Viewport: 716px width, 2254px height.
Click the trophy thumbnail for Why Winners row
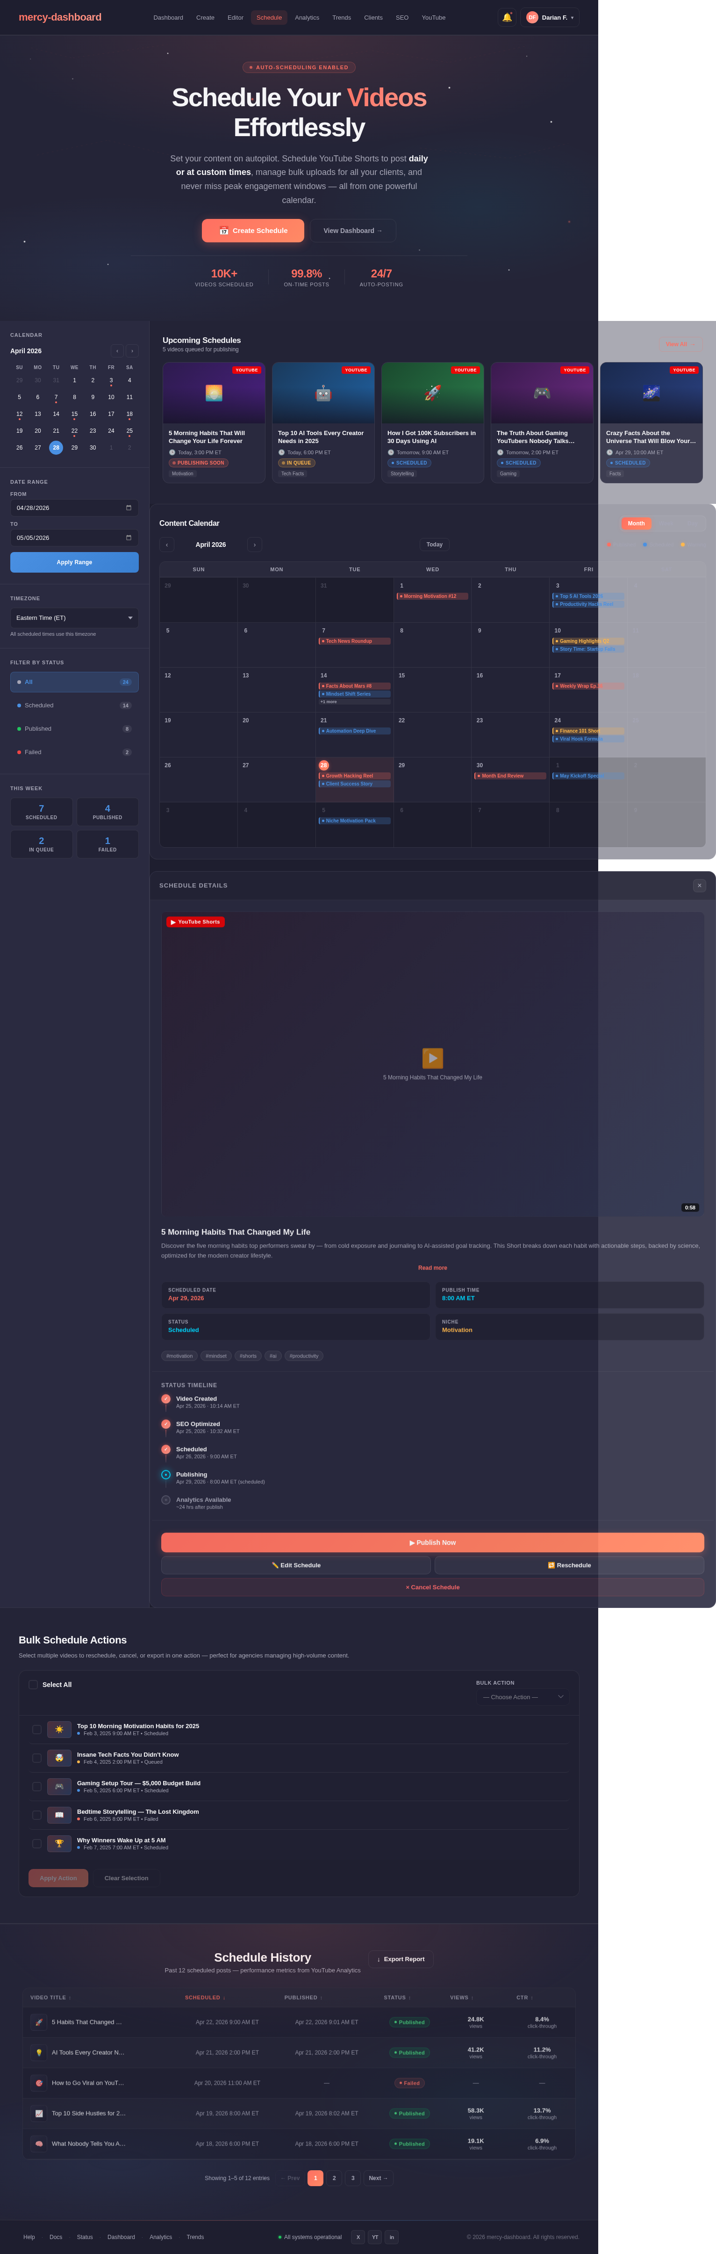(59, 1844)
